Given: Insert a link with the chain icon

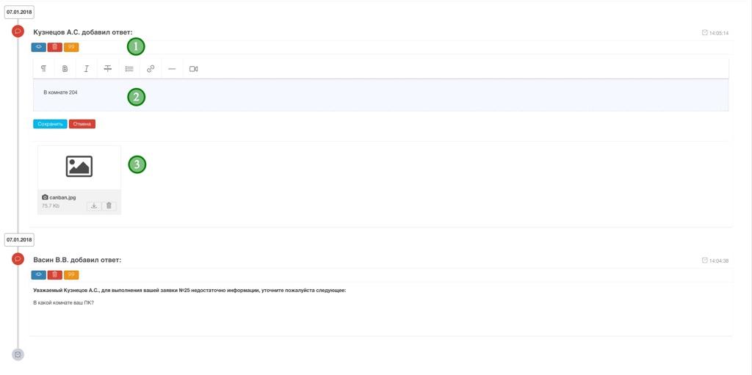Looking at the screenshot, I should pyautogui.click(x=151, y=69).
